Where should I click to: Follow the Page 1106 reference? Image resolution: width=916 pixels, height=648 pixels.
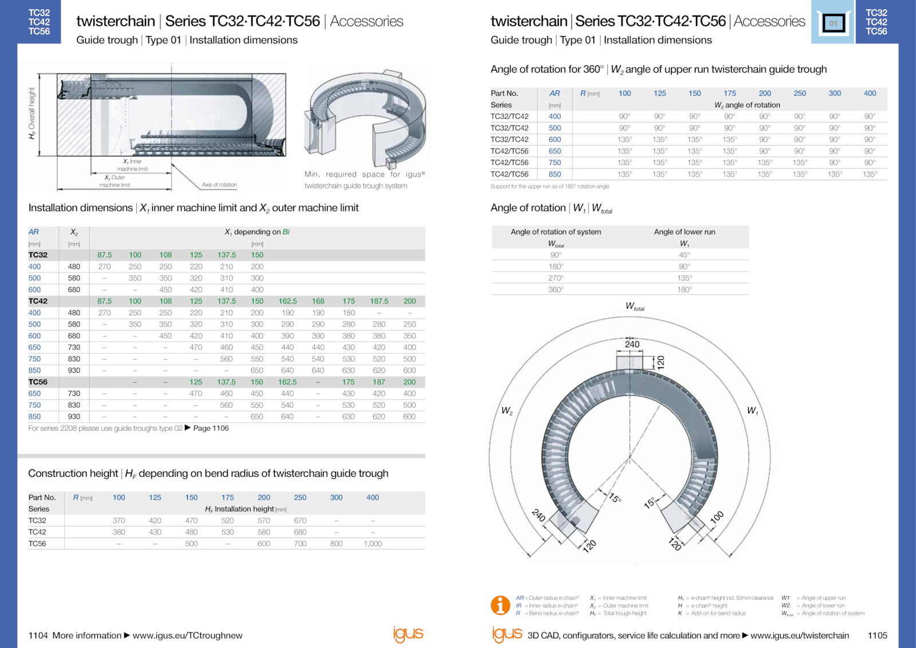pyautogui.click(x=211, y=428)
